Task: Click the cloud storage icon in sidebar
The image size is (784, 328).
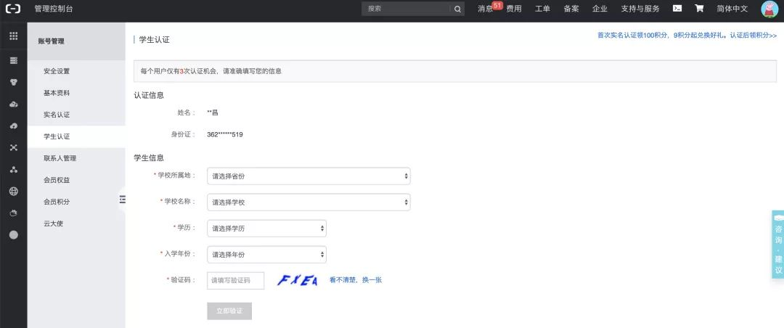Action: [x=14, y=104]
